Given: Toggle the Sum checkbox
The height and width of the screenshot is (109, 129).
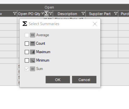Looking at the screenshot, I should pyautogui.click(x=27, y=69).
